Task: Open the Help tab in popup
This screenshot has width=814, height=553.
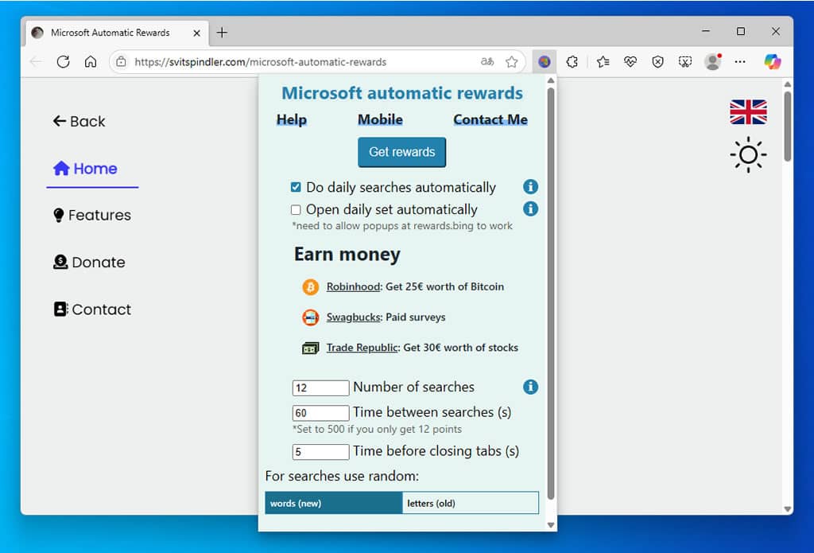Action: 292,120
